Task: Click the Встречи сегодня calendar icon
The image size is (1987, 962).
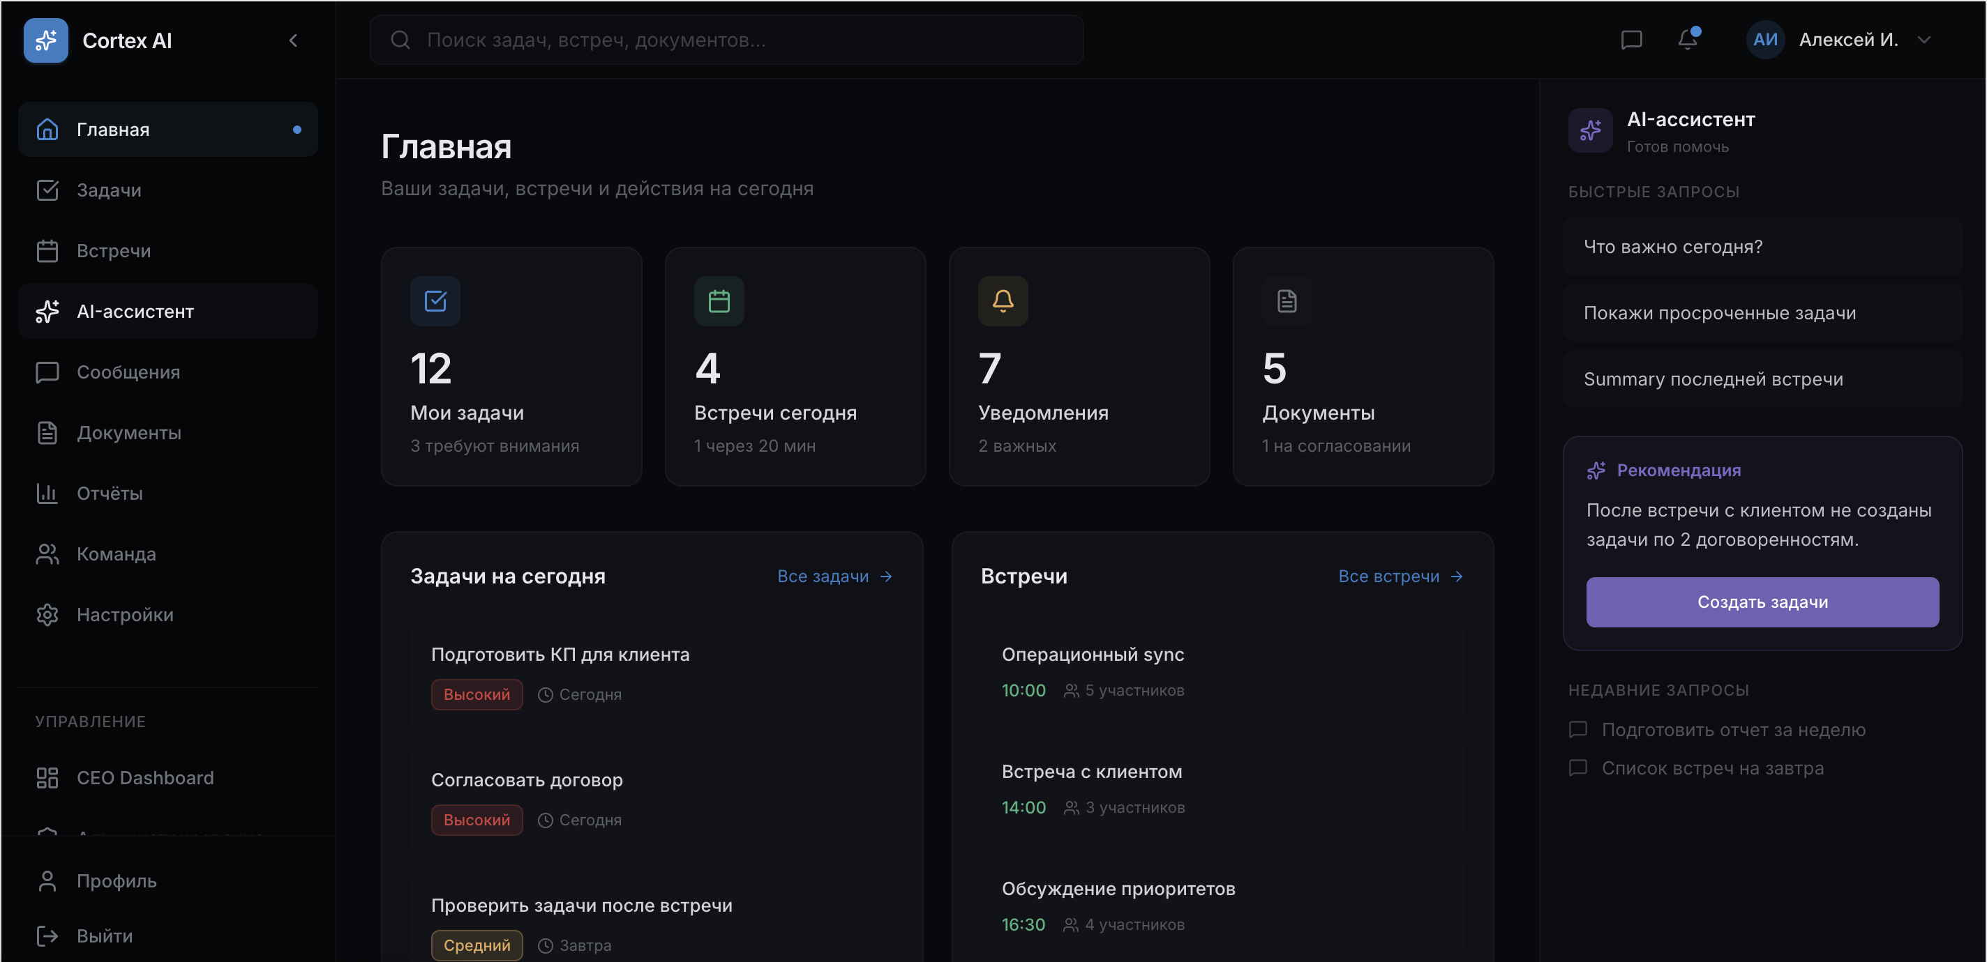Action: [719, 300]
